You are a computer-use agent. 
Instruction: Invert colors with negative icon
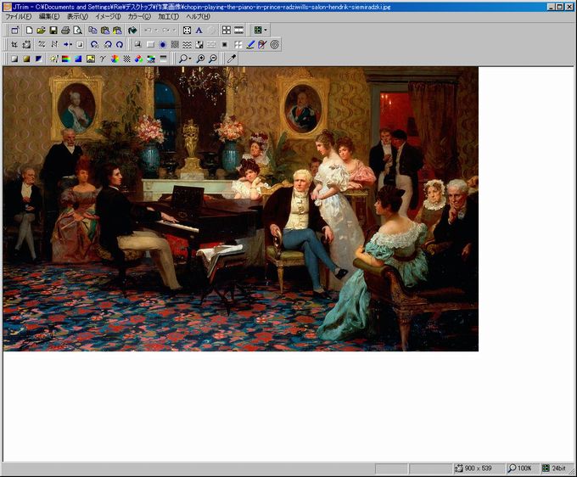click(x=39, y=59)
